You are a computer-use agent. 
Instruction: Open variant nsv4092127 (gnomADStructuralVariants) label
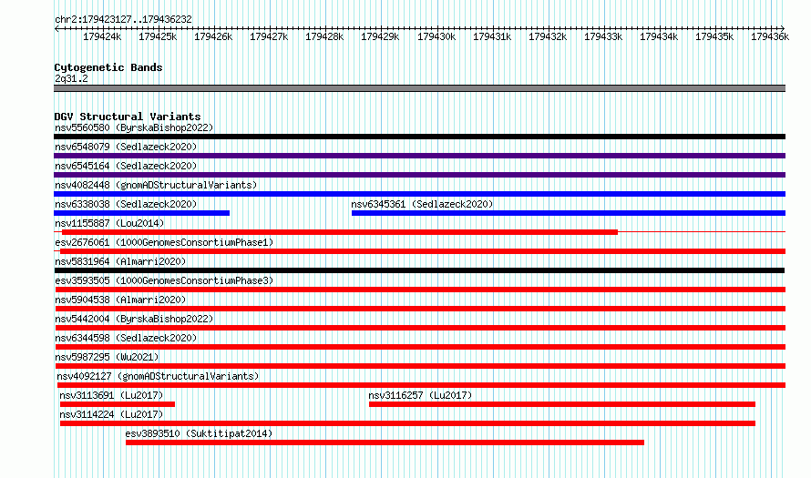158,376
